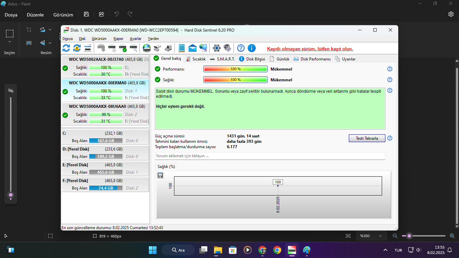Click the disk with clock toolbar icon
Image resolution: width=459 pixels, height=258 pixels.
(112, 48)
